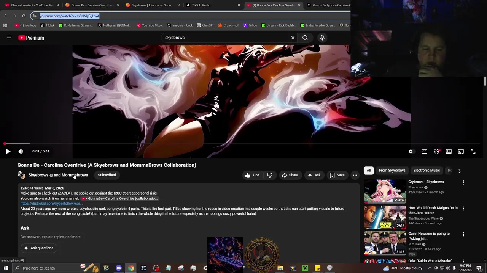Cast video to a TV
Screen dimensions: 487x273
point(461,151)
